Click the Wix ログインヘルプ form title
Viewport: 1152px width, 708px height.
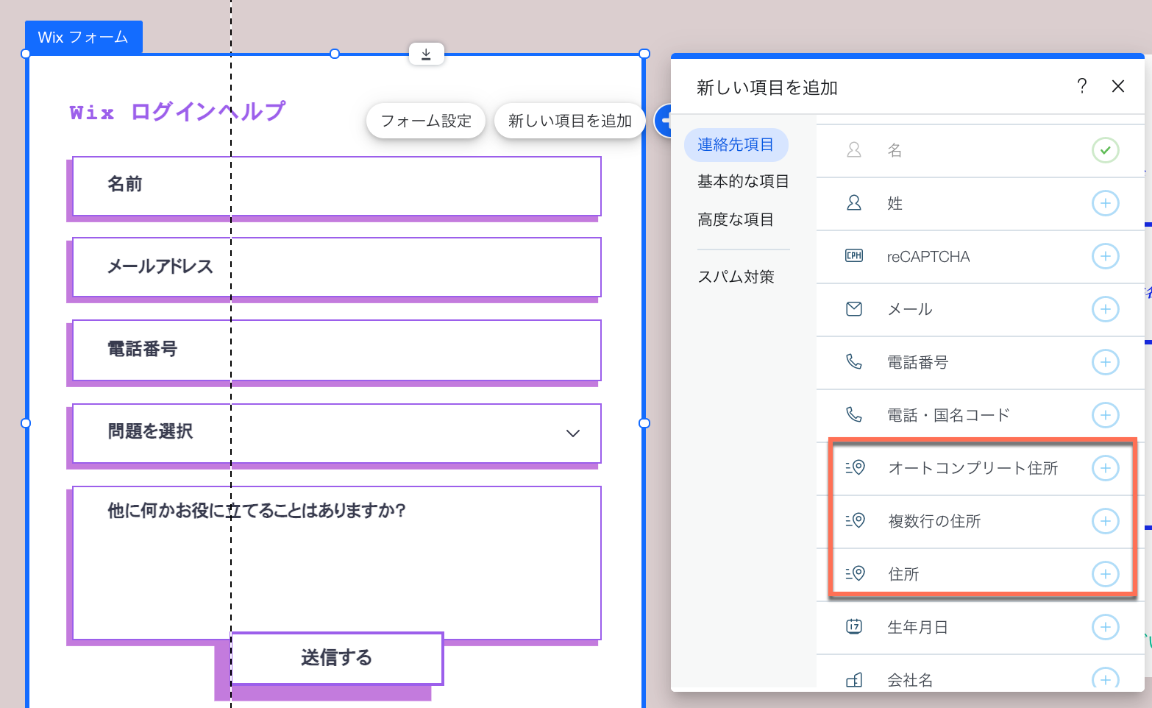[x=177, y=112]
